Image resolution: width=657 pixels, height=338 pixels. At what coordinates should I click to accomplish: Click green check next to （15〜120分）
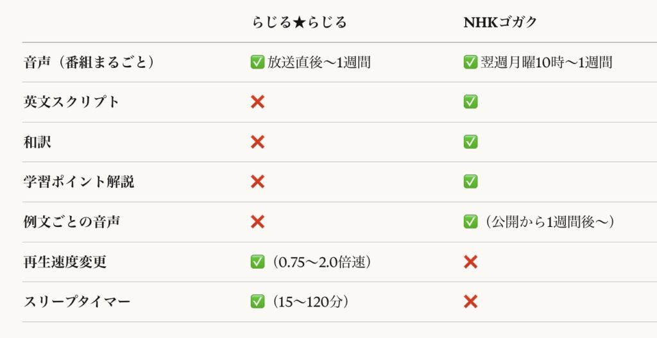pos(257,301)
